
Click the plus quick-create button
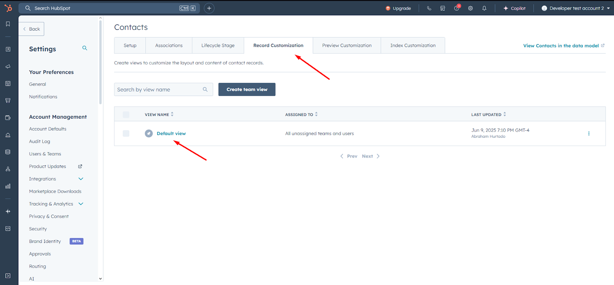click(209, 8)
